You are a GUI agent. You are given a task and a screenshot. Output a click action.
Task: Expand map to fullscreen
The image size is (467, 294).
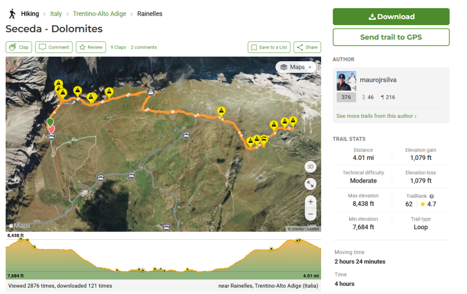click(311, 184)
